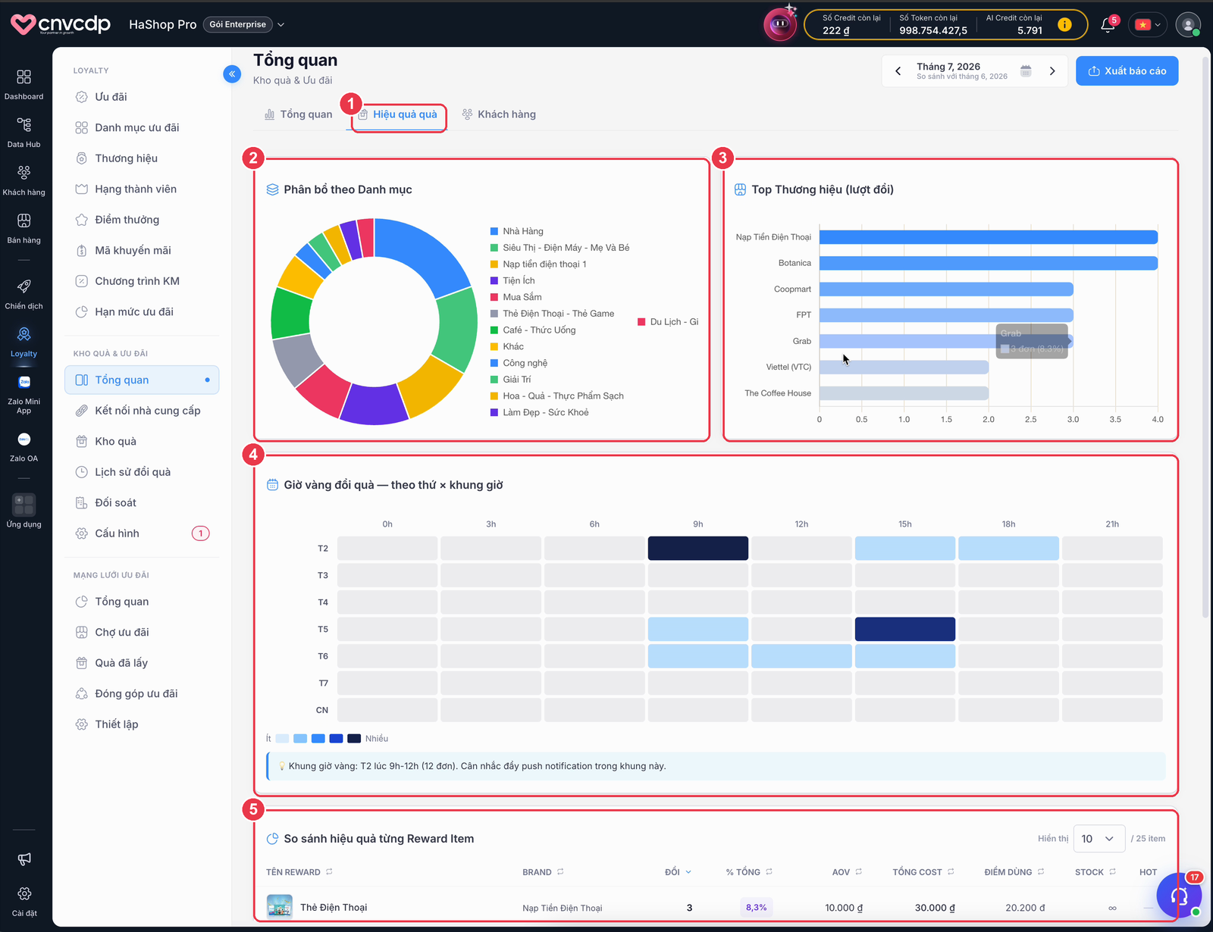Open user profile avatar
Image resolution: width=1213 pixels, height=932 pixels.
[1188, 24]
